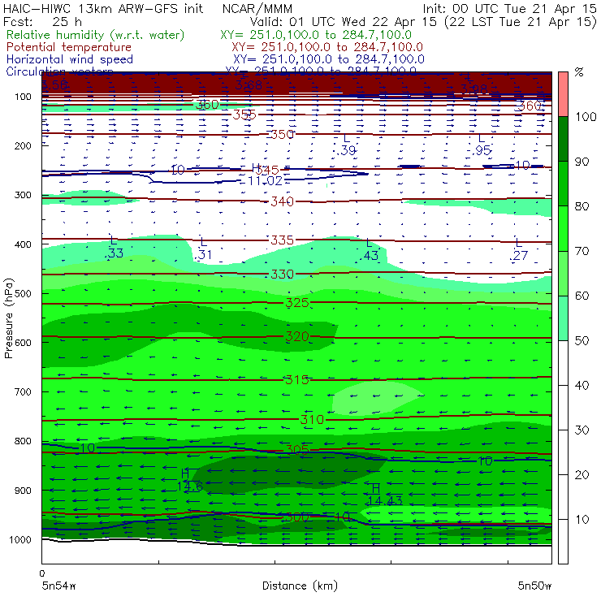Select the darkest green 90–100% colorbar swatch
Image resolution: width=601 pixels, height=601 pixels.
(563, 139)
